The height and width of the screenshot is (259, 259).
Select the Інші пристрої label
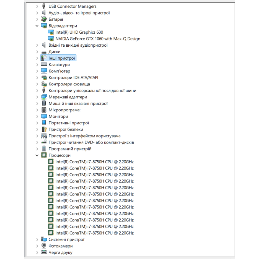click(62, 58)
